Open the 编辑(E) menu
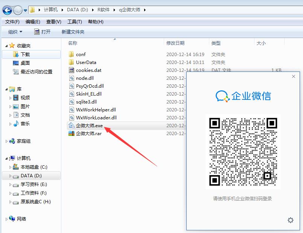The height and width of the screenshot is (233, 303). pos(33,22)
